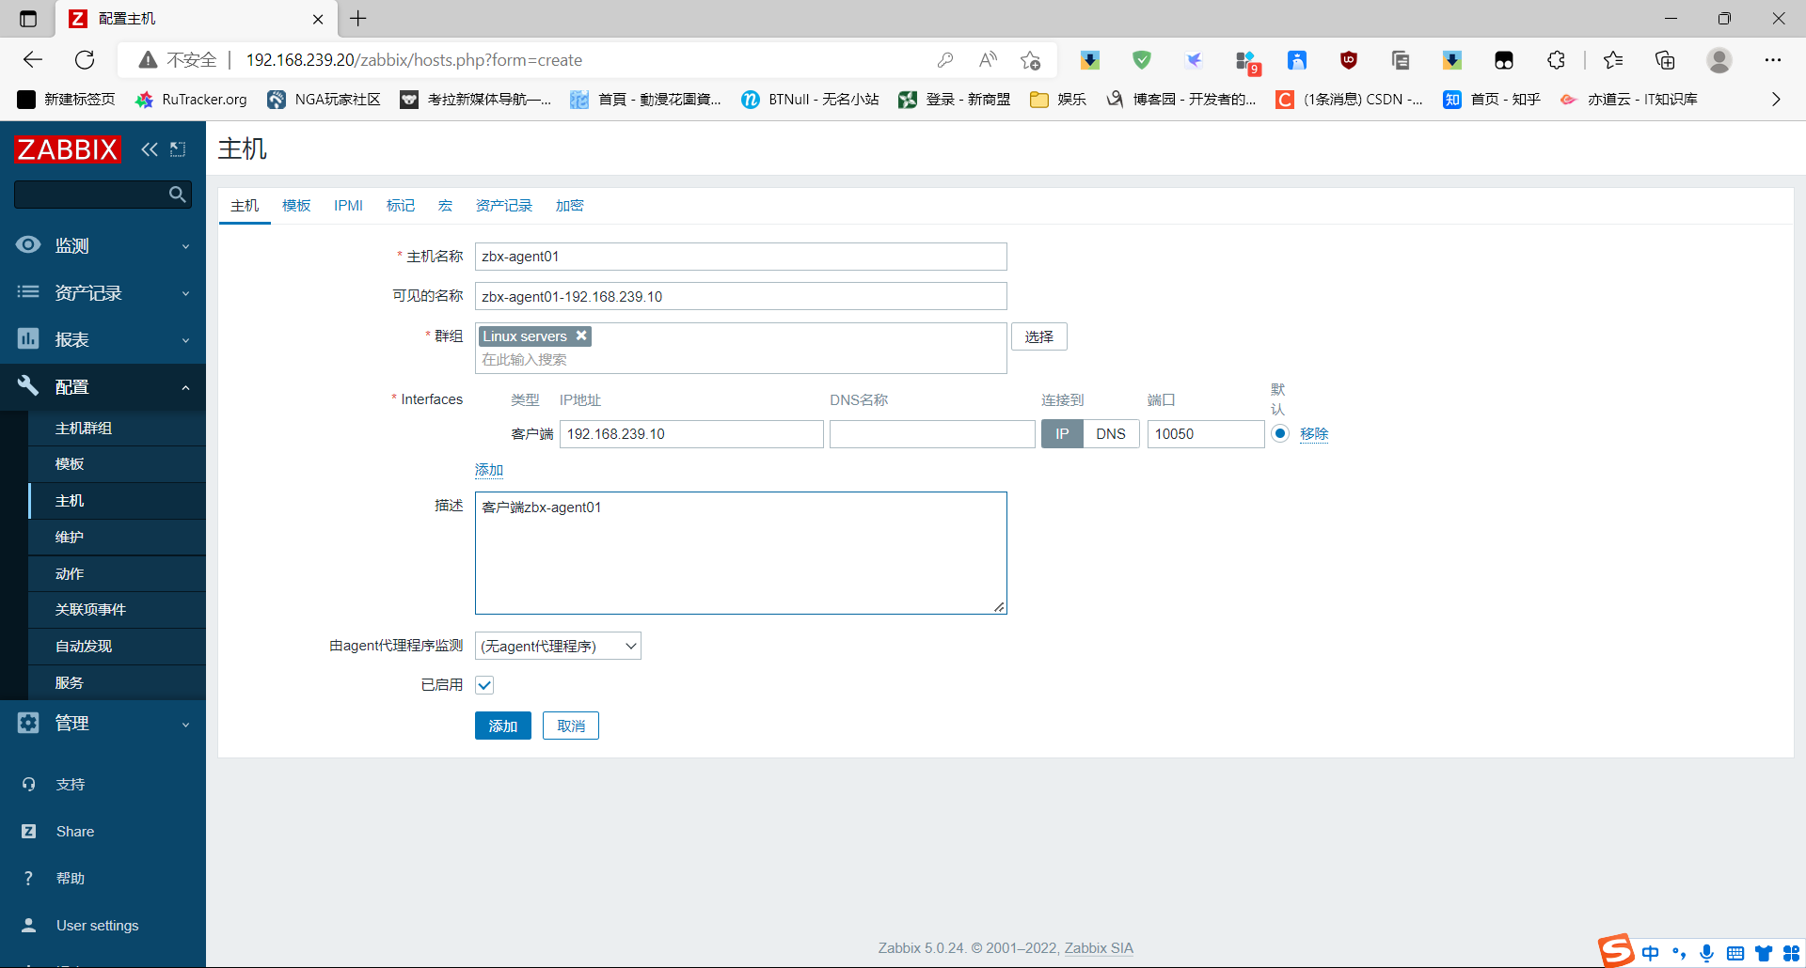Click the 主机名称 host name field
Image resolution: width=1806 pixels, height=968 pixels.
[x=741, y=257]
